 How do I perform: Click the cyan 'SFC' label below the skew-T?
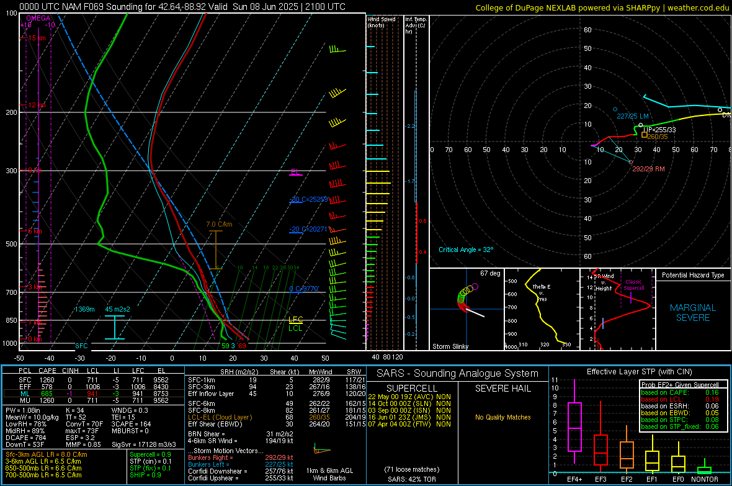pyautogui.click(x=81, y=346)
